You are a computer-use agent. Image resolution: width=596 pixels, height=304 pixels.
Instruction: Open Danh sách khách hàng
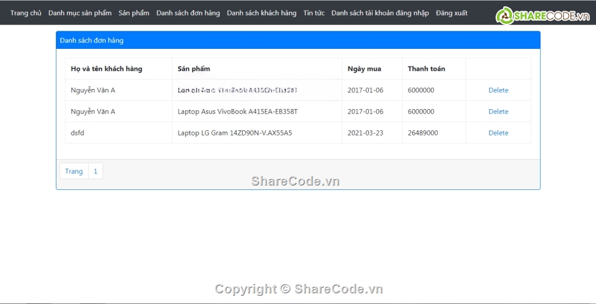coord(262,13)
